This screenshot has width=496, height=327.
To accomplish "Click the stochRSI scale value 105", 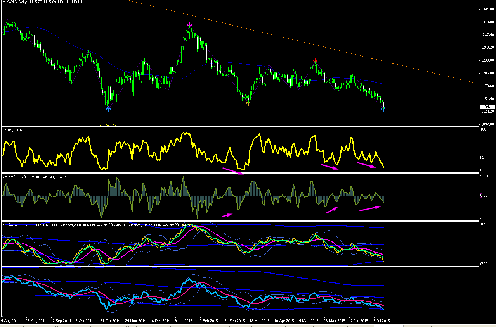I will click(x=483, y=224).
